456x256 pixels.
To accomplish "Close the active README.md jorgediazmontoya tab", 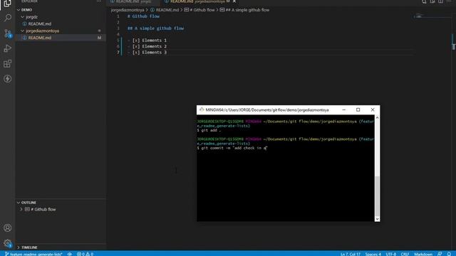I will point(234,1).
